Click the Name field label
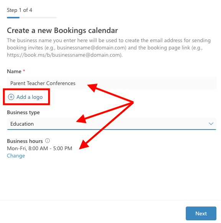The width and height of the screenshot is (221, 223). click(x=14, y=71)
